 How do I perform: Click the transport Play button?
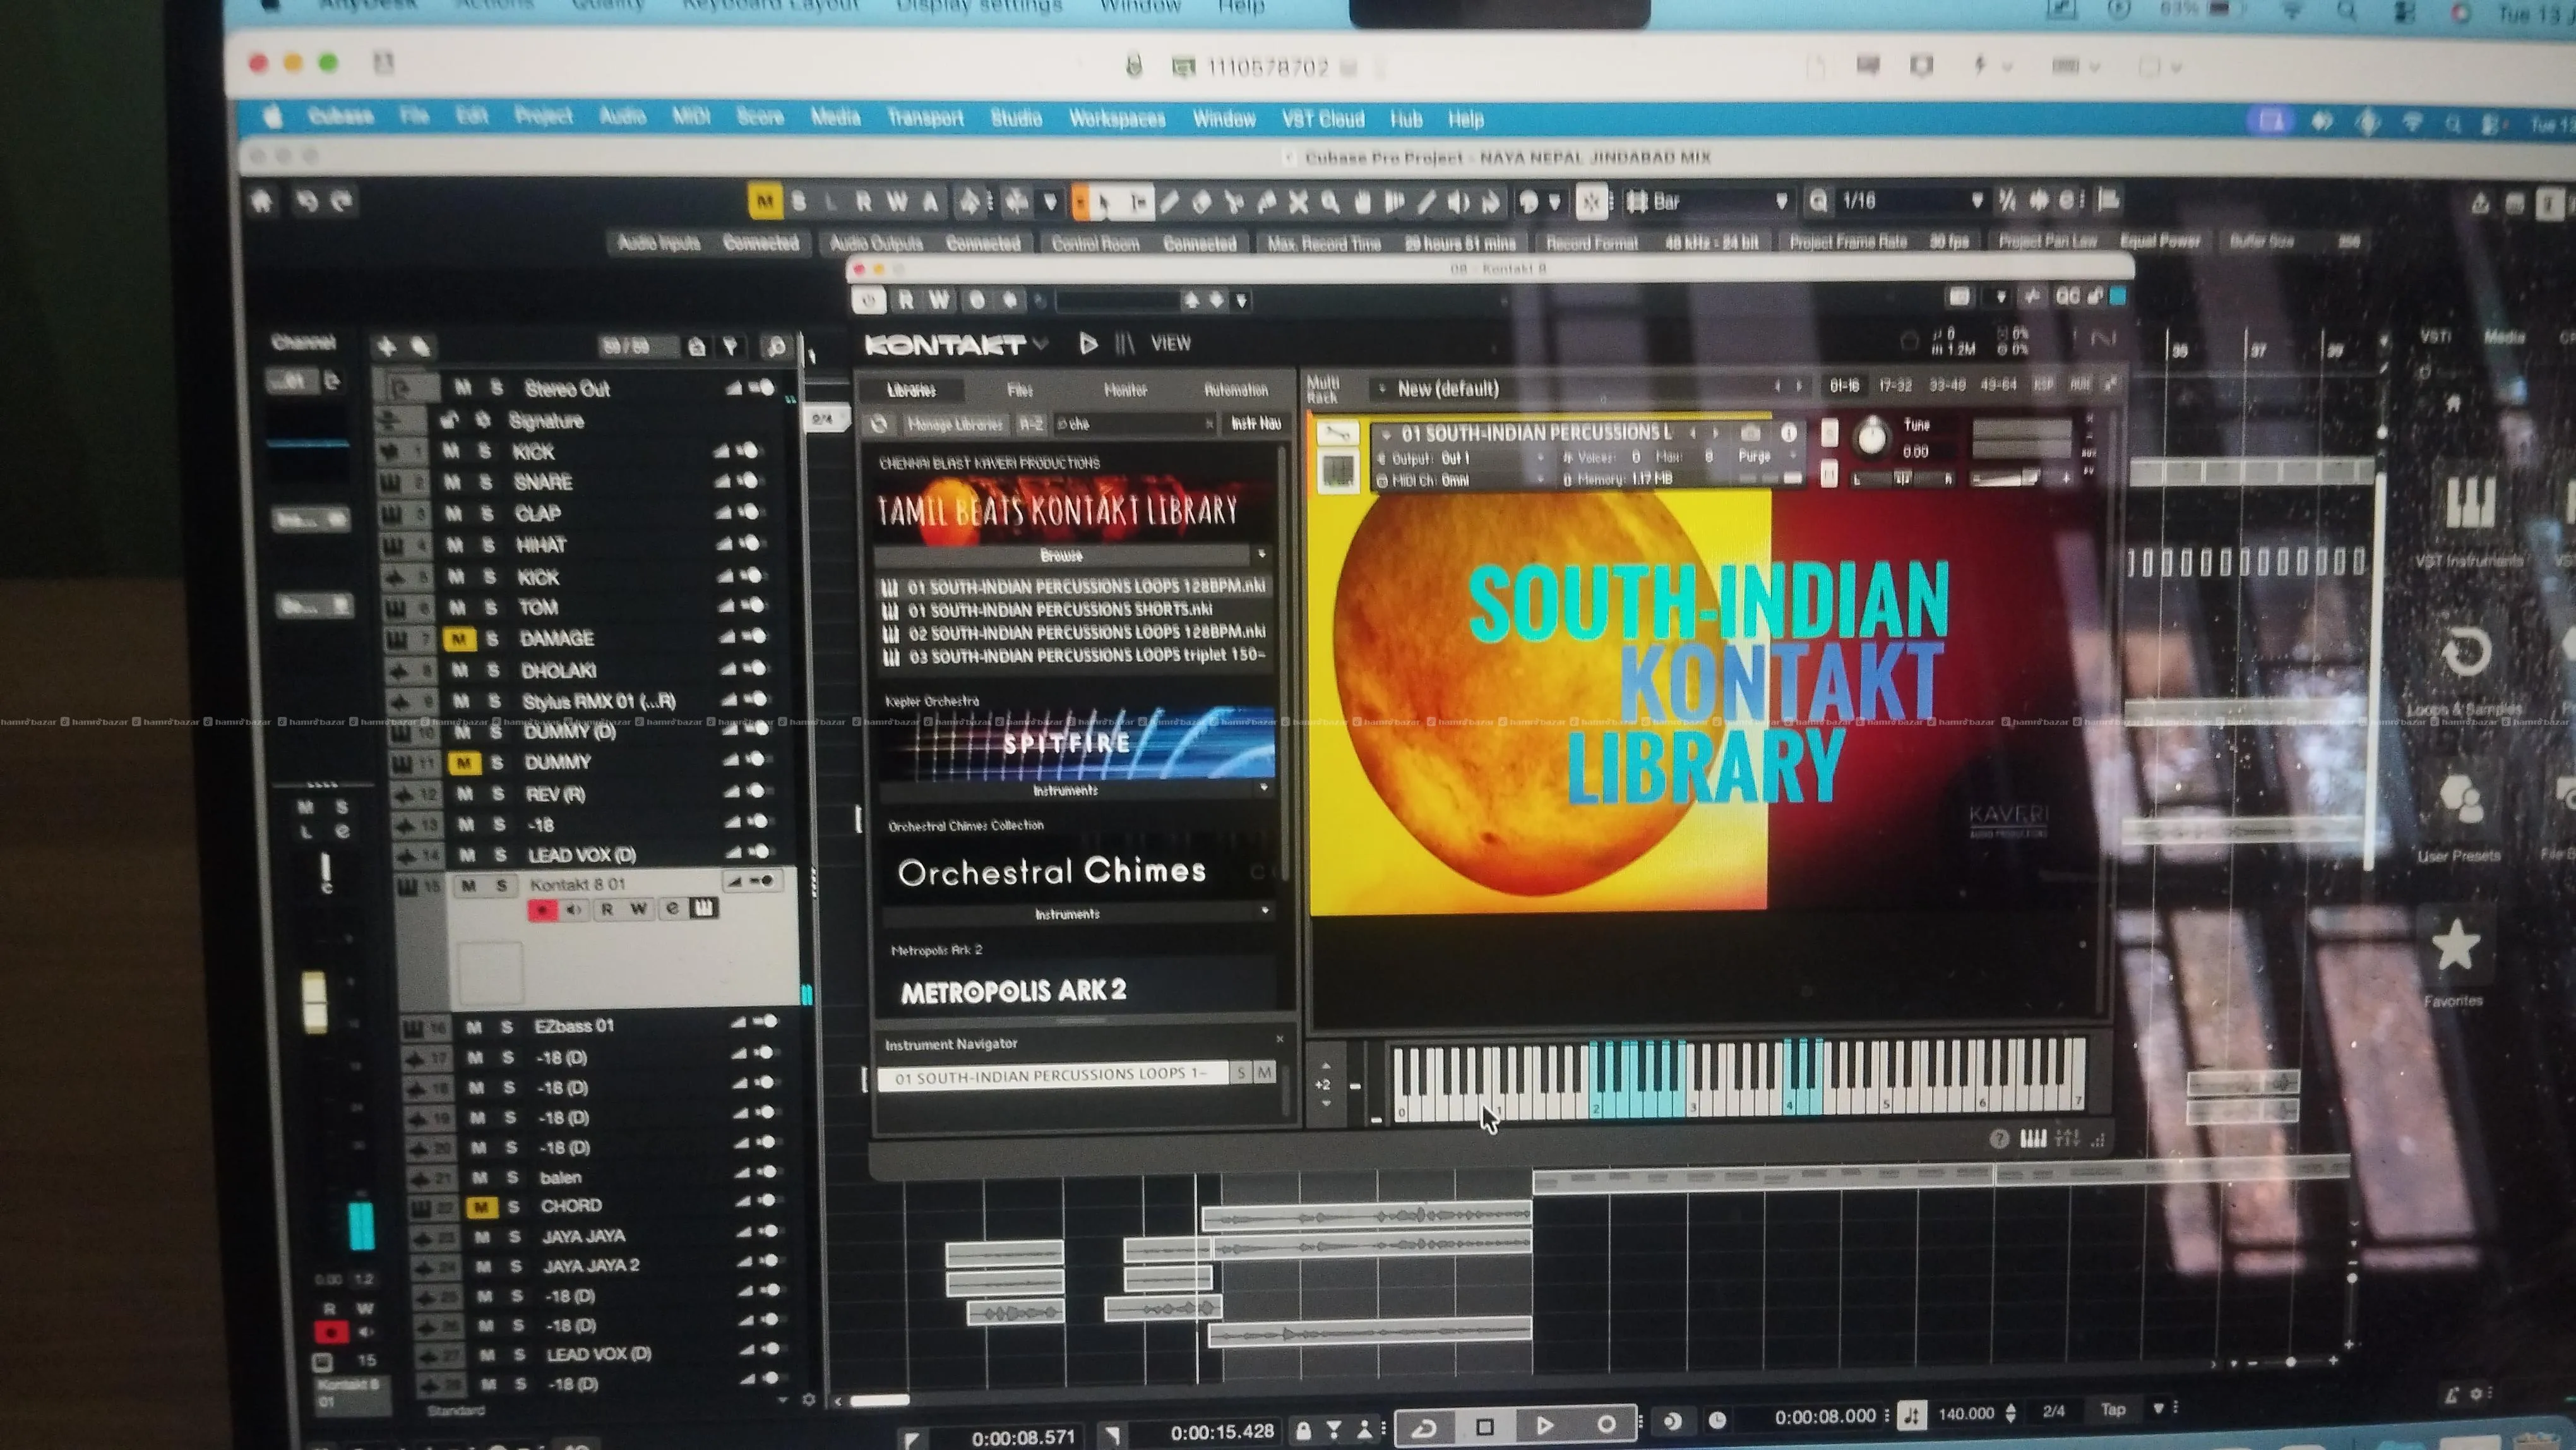(1545, 1425)
